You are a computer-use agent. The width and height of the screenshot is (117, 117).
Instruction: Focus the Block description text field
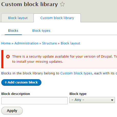pyautogui.click(x=34, y=101)
